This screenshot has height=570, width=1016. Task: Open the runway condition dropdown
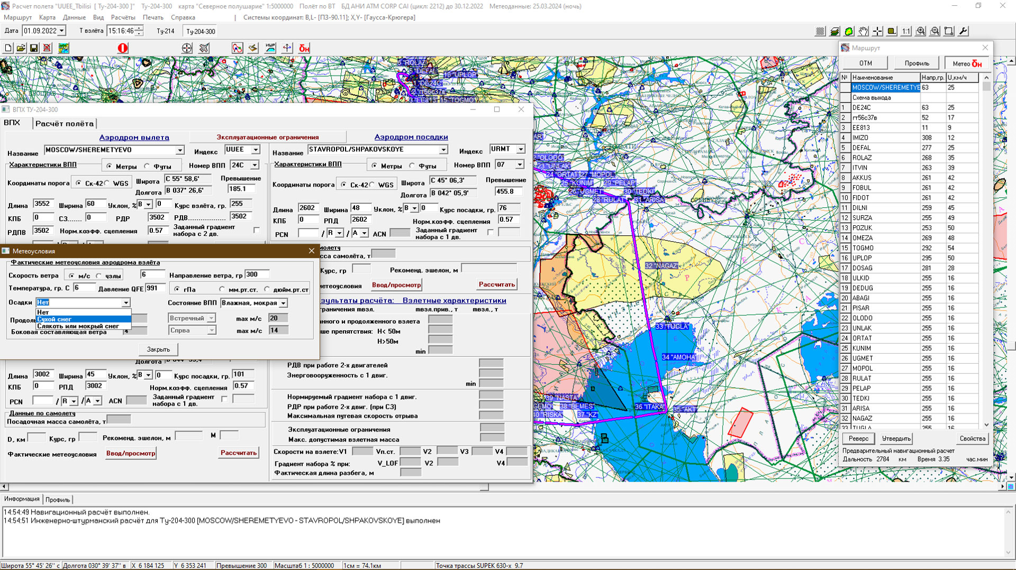283,303
